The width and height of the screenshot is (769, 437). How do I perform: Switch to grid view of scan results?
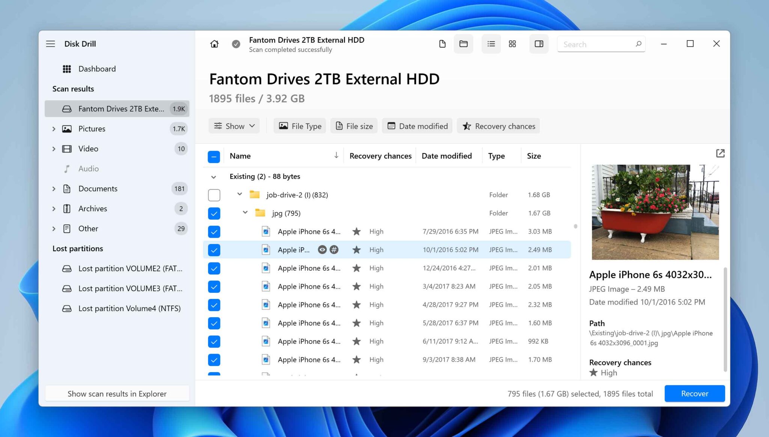point(512,44)
